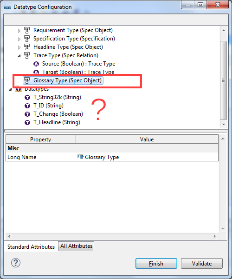The height and width of the screenshot is (279, 232).
Task: Click the Finish button
Action: [x=156, y=263]
